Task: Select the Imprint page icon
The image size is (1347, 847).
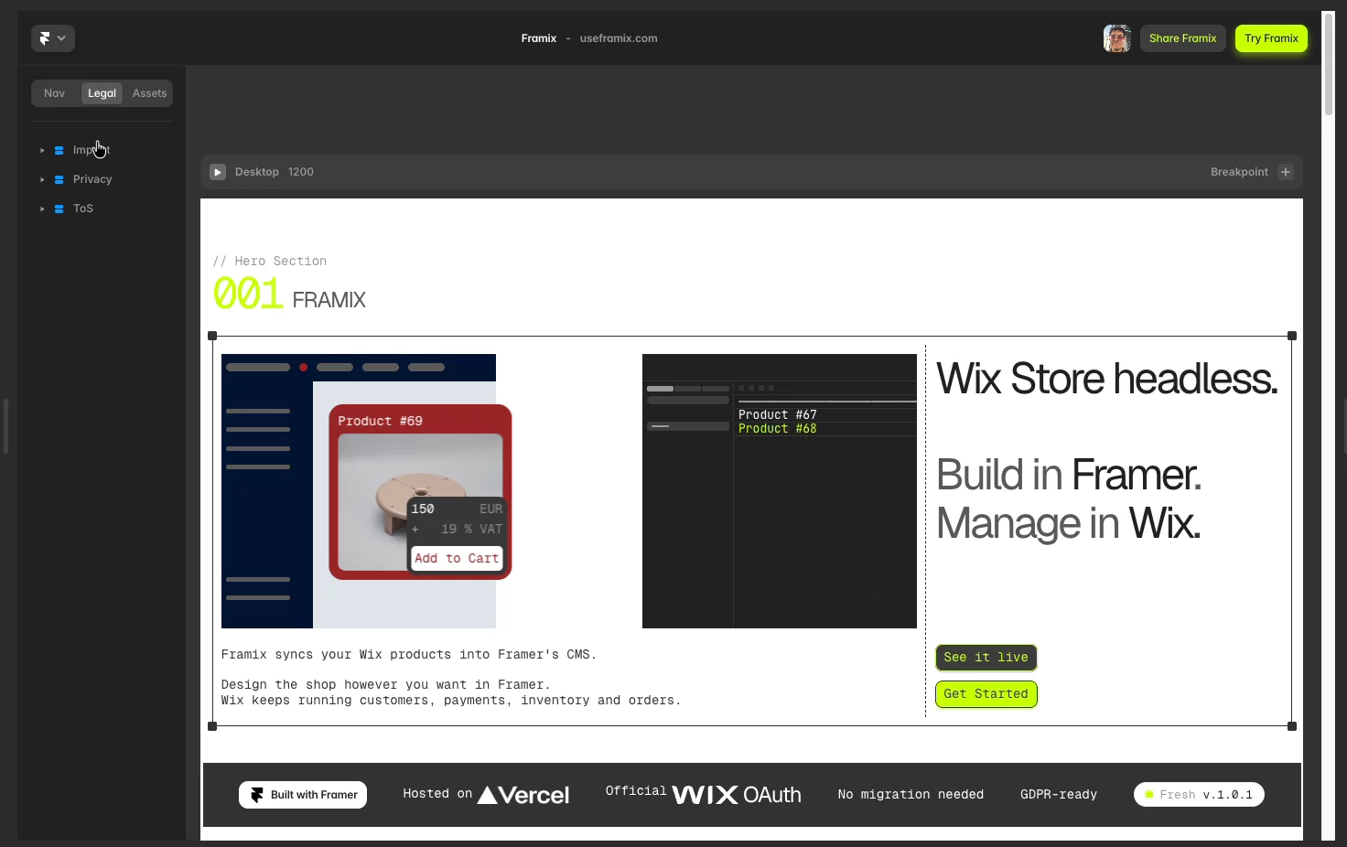Action: tap(59, 150)
